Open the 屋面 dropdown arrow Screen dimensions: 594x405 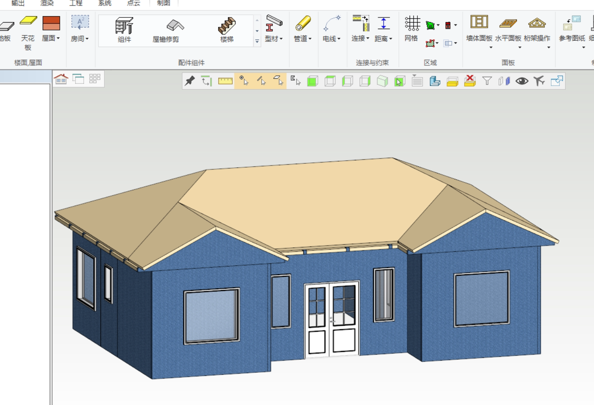click(x=58, y=38)
